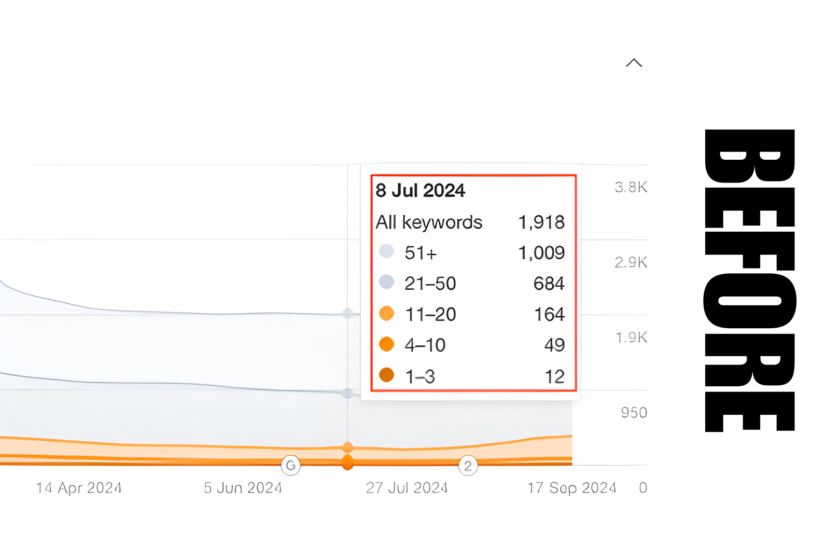Viewport: 840px width, 560px height.
Task: Click the 1,918 all keywords value
Action: [x=541, y=222]
